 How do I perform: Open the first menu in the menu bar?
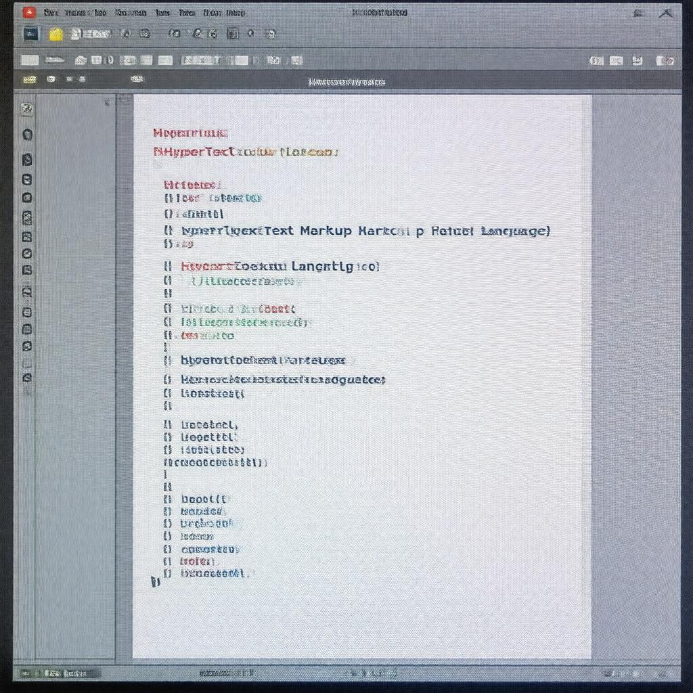click(x=51, y=12)
